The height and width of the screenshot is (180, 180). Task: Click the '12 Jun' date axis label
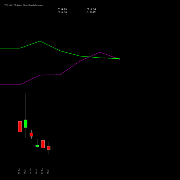(x=31, y=171)
